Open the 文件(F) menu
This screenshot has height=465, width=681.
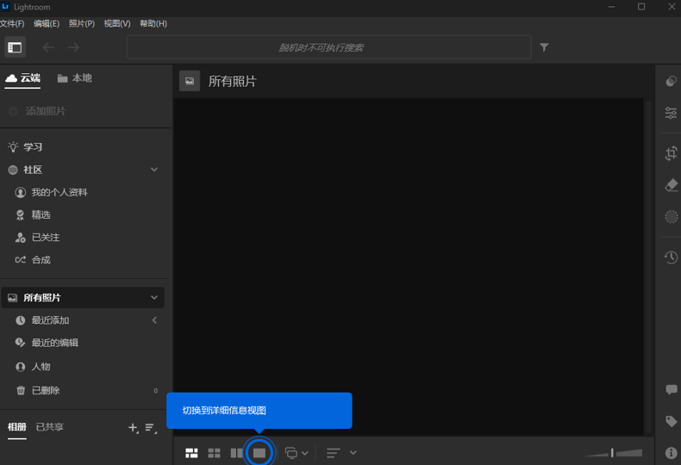(12, 23)
